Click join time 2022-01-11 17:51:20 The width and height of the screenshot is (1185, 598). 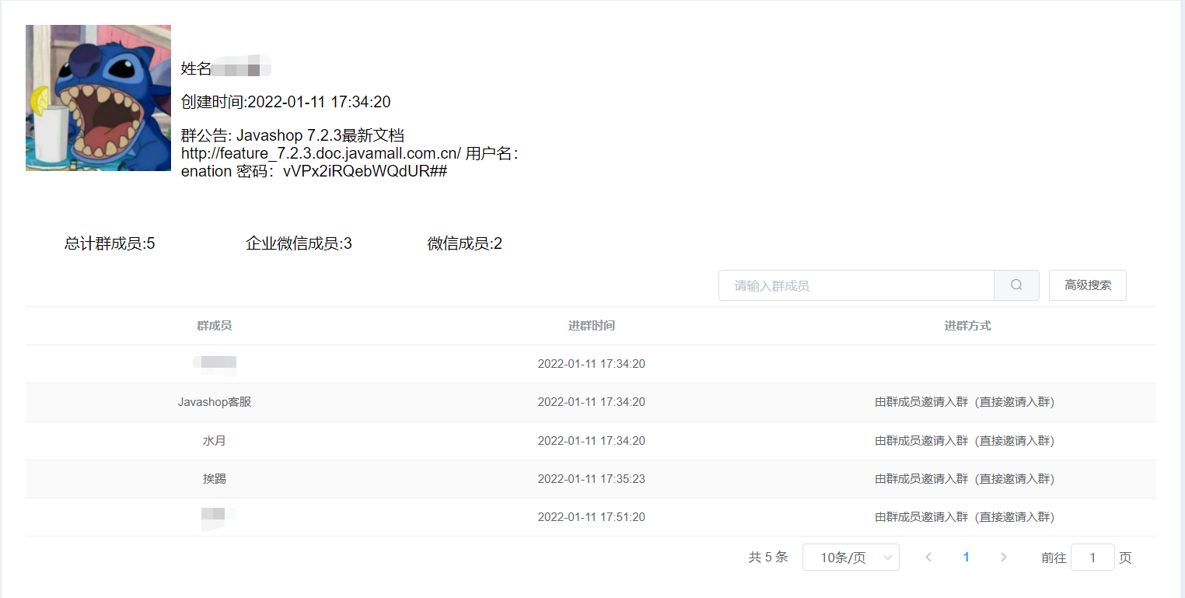coord(592,516)
